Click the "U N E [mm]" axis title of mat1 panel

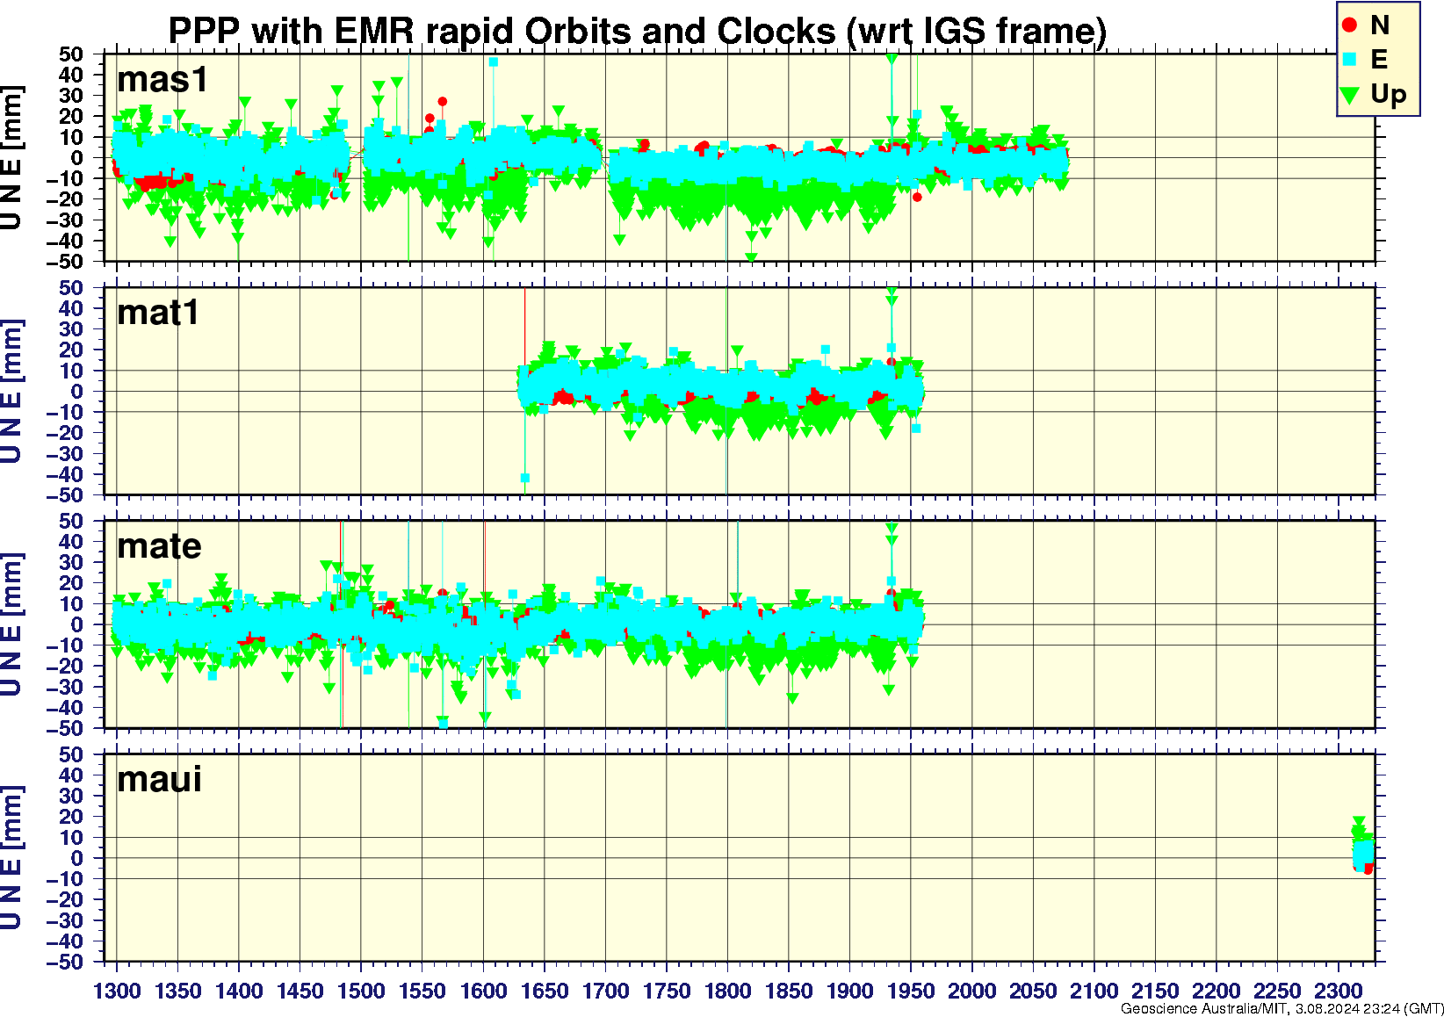click(11, 391)
